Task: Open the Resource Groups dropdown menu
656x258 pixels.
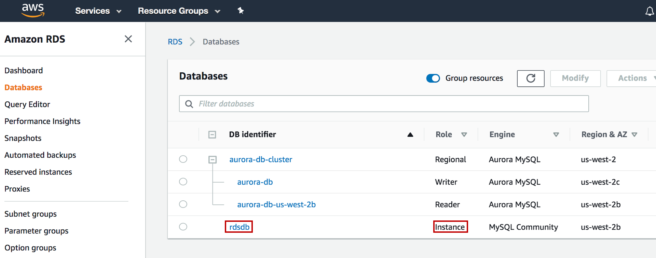Action: tap(179, 11)
